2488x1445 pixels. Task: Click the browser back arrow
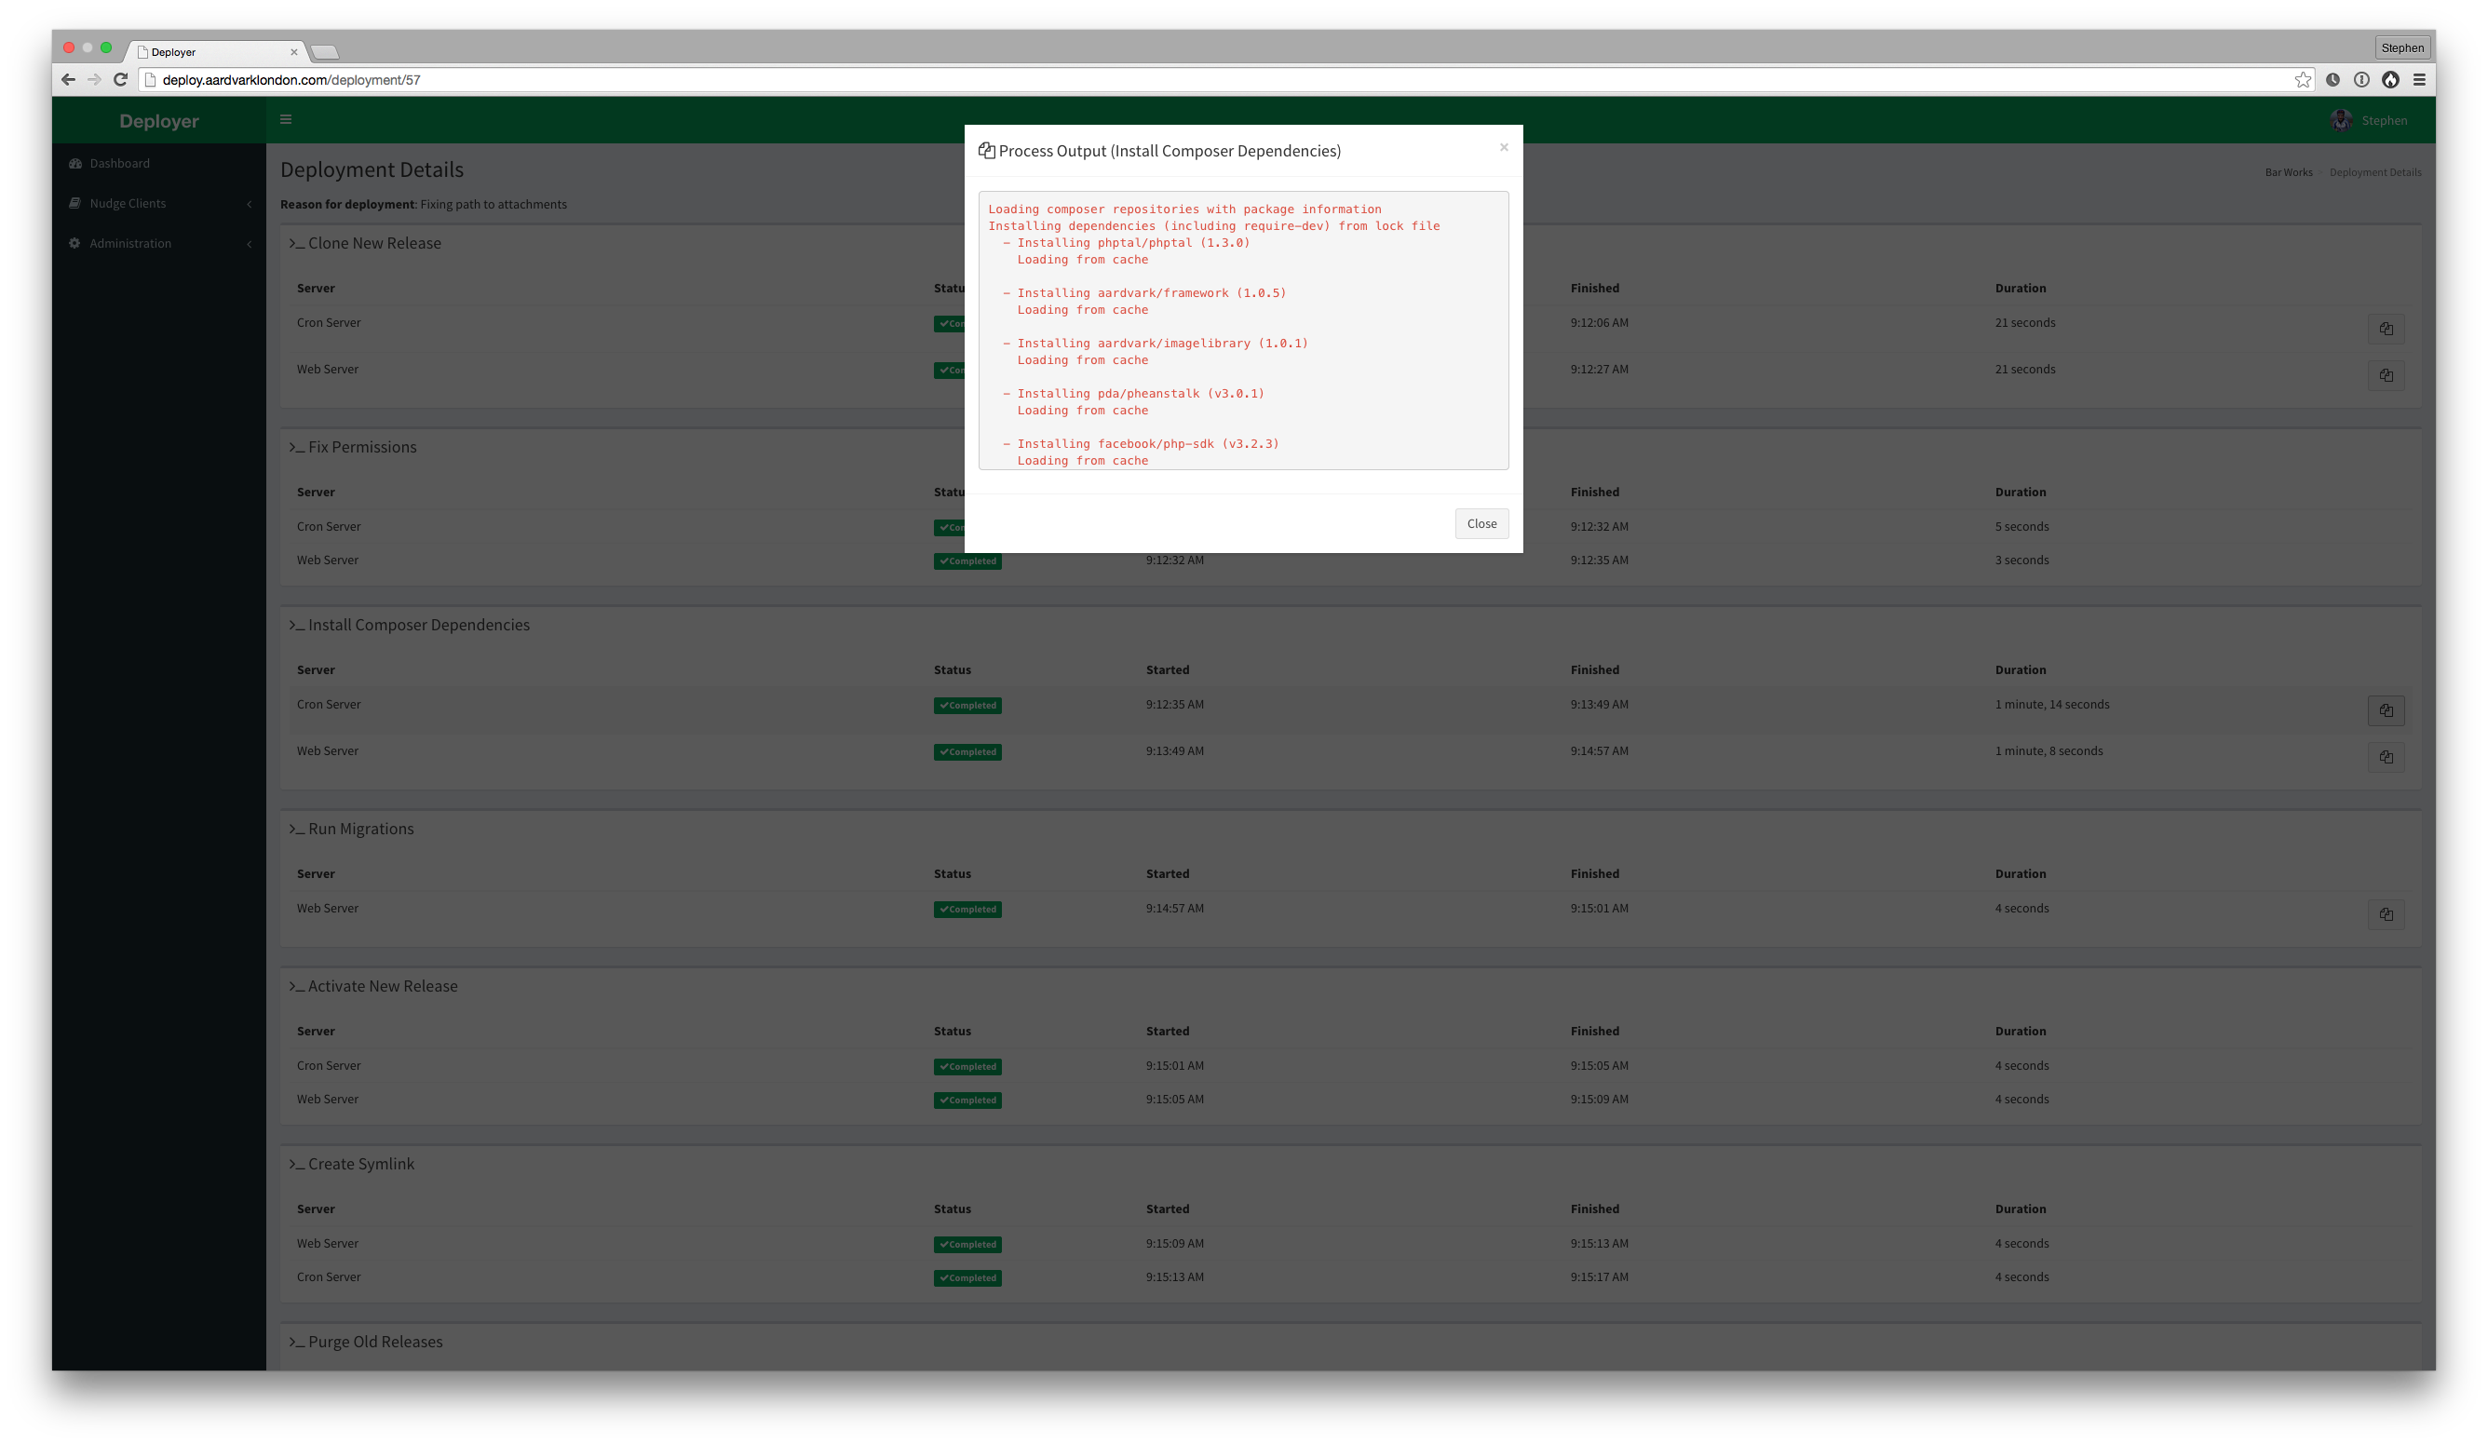(68, 80)
